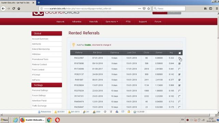Sort table by Clicks column header
Viewport: 219px width, 123px height.
[146, 53]
